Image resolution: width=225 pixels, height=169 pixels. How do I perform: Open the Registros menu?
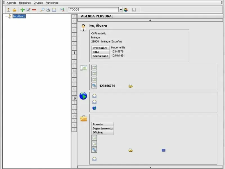[25, 3]
